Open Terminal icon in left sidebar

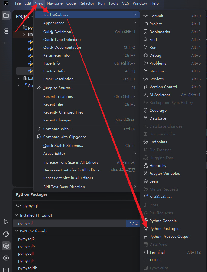[x=6, y=270]
